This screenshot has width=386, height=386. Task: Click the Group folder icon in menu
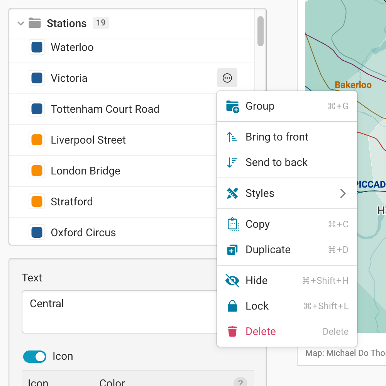coord(232,106)
